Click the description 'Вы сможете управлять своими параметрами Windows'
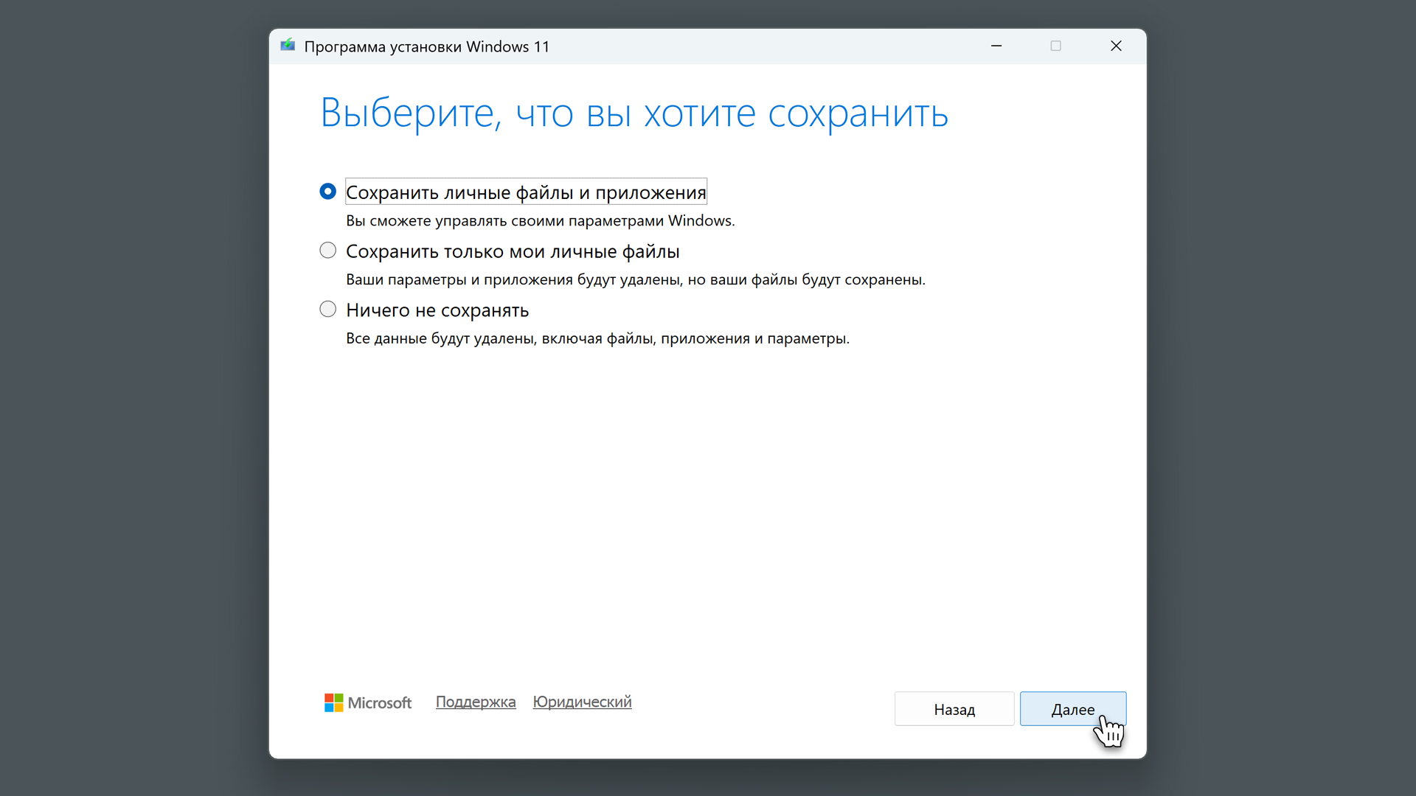This screenshot has width=1416, height=796. coord(540,220)
